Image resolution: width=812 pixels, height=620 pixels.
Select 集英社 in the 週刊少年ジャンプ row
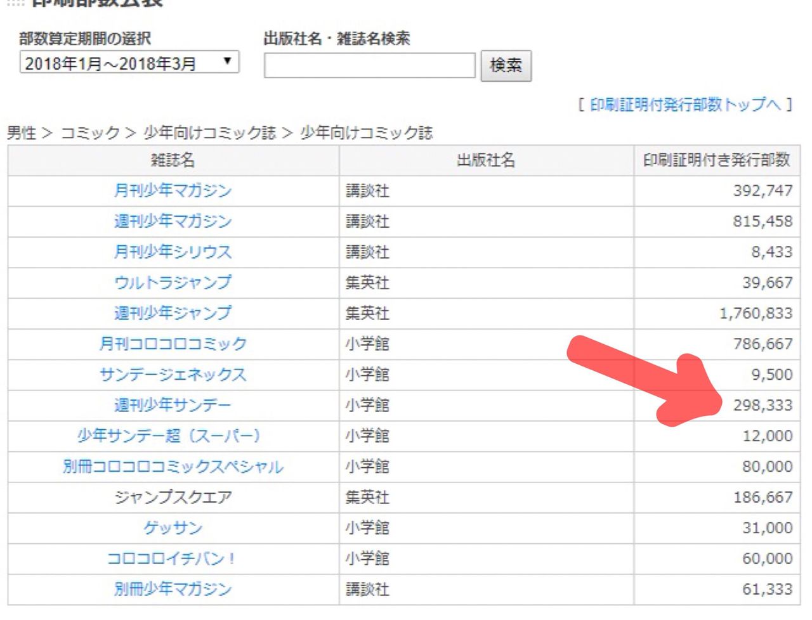coord(367,313)
